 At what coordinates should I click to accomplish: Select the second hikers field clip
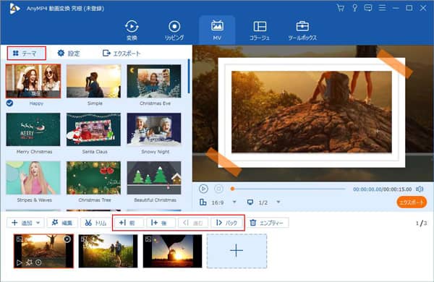[108, 251]
